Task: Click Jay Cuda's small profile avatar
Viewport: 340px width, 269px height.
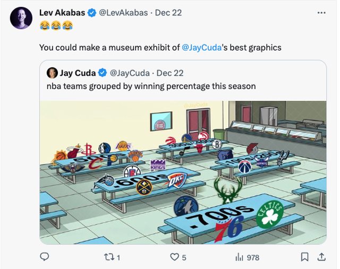Action: click(52, 73)
